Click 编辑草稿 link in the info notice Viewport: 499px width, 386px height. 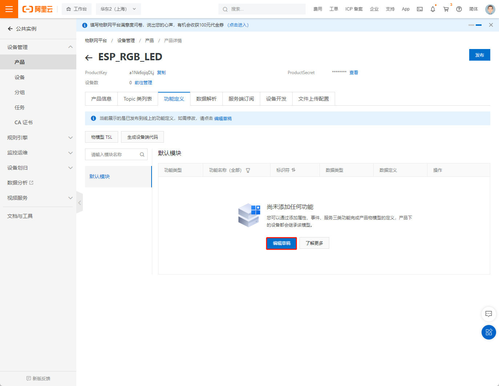tap(223, 118)
